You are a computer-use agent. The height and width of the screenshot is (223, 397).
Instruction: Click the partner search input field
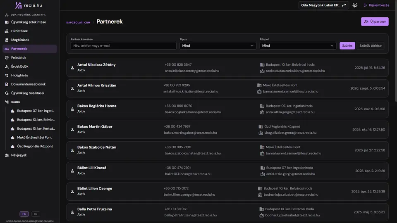coord(123,46)
